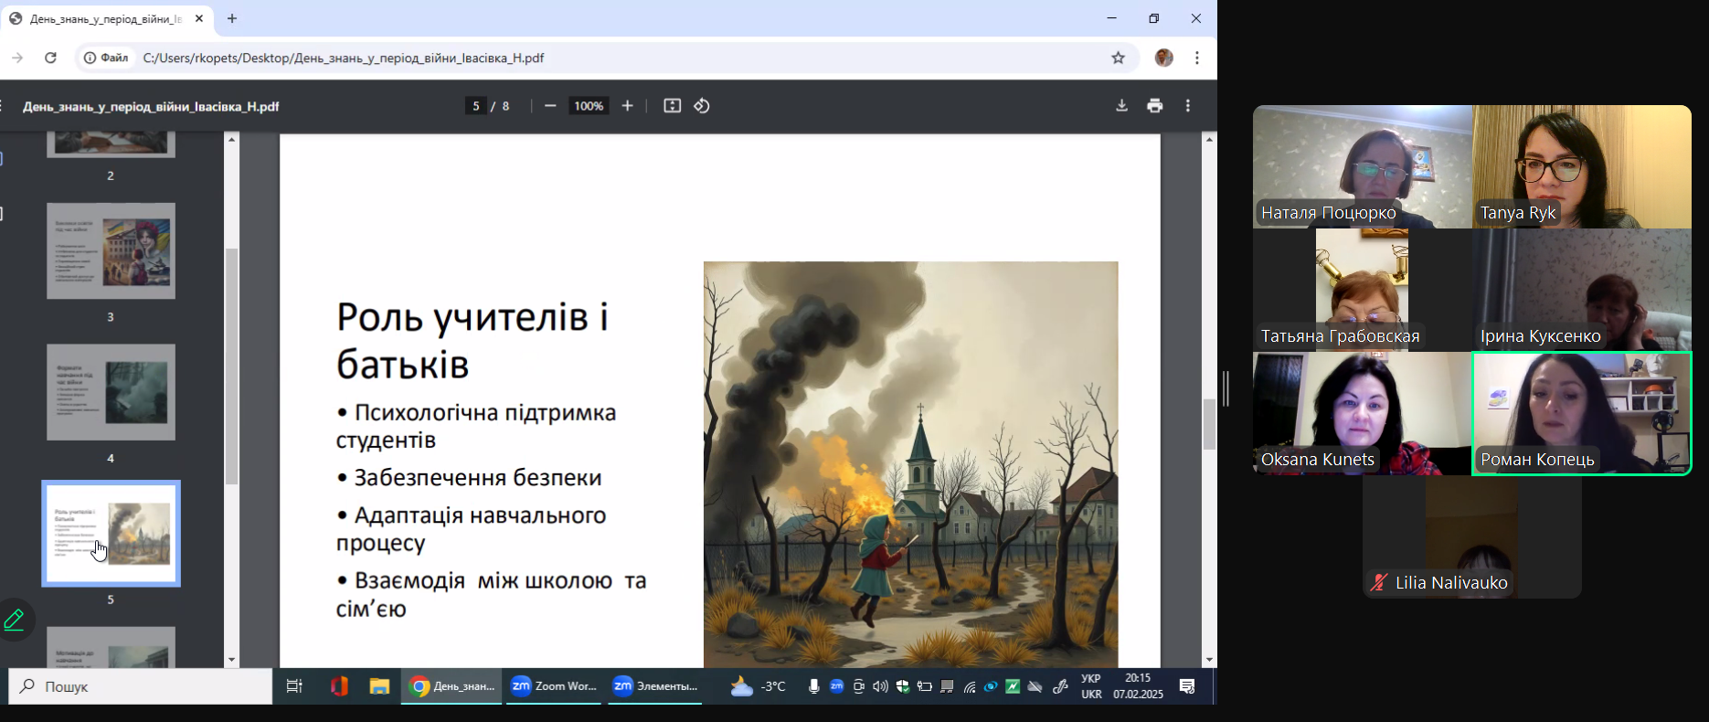Click the Zoom tray icon

coord(836,686)
